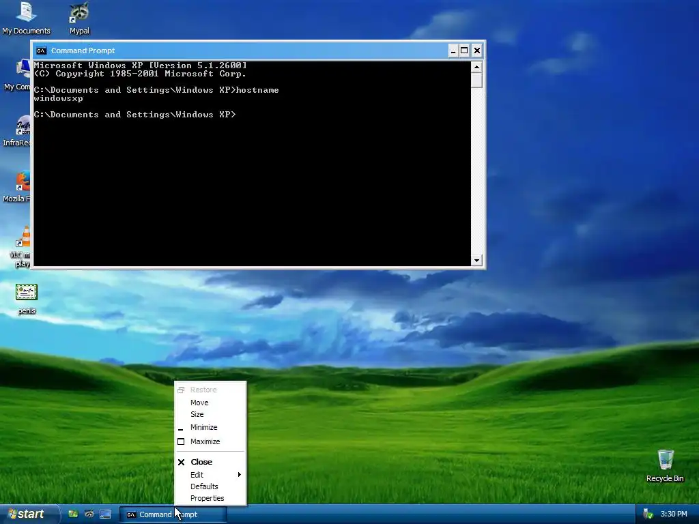Choose Minimize from the context menu

click(210, 427)
